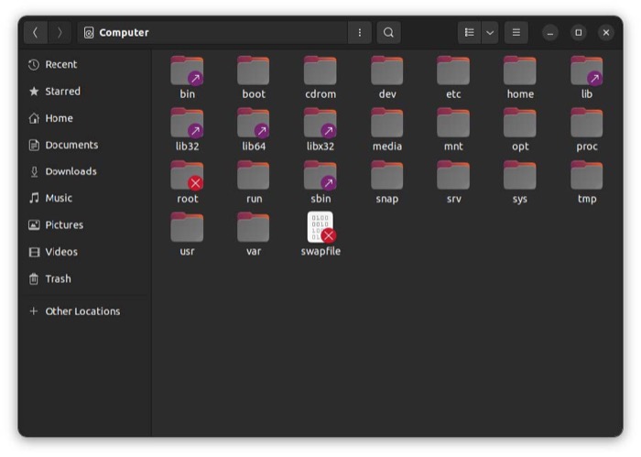Click the Computer path bar location
Viewport: 641px width, 457px height.
pos(212,32)
